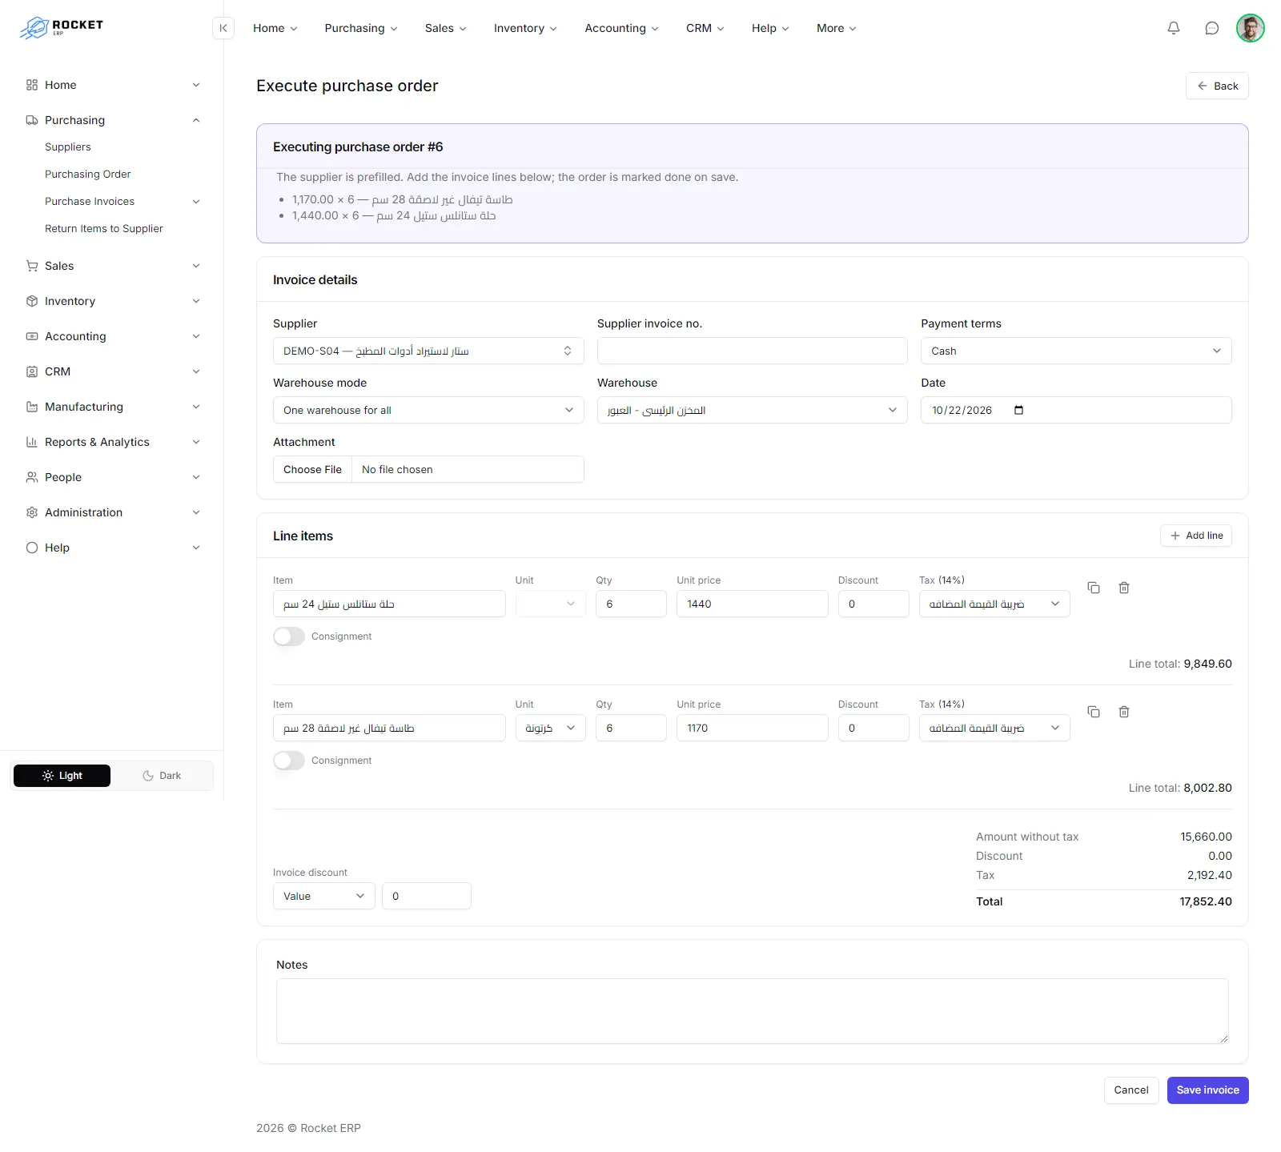Open the Purchasing top menu
The width and height of the screenshot is (1281, 1152).
click(x=360, y=28)
